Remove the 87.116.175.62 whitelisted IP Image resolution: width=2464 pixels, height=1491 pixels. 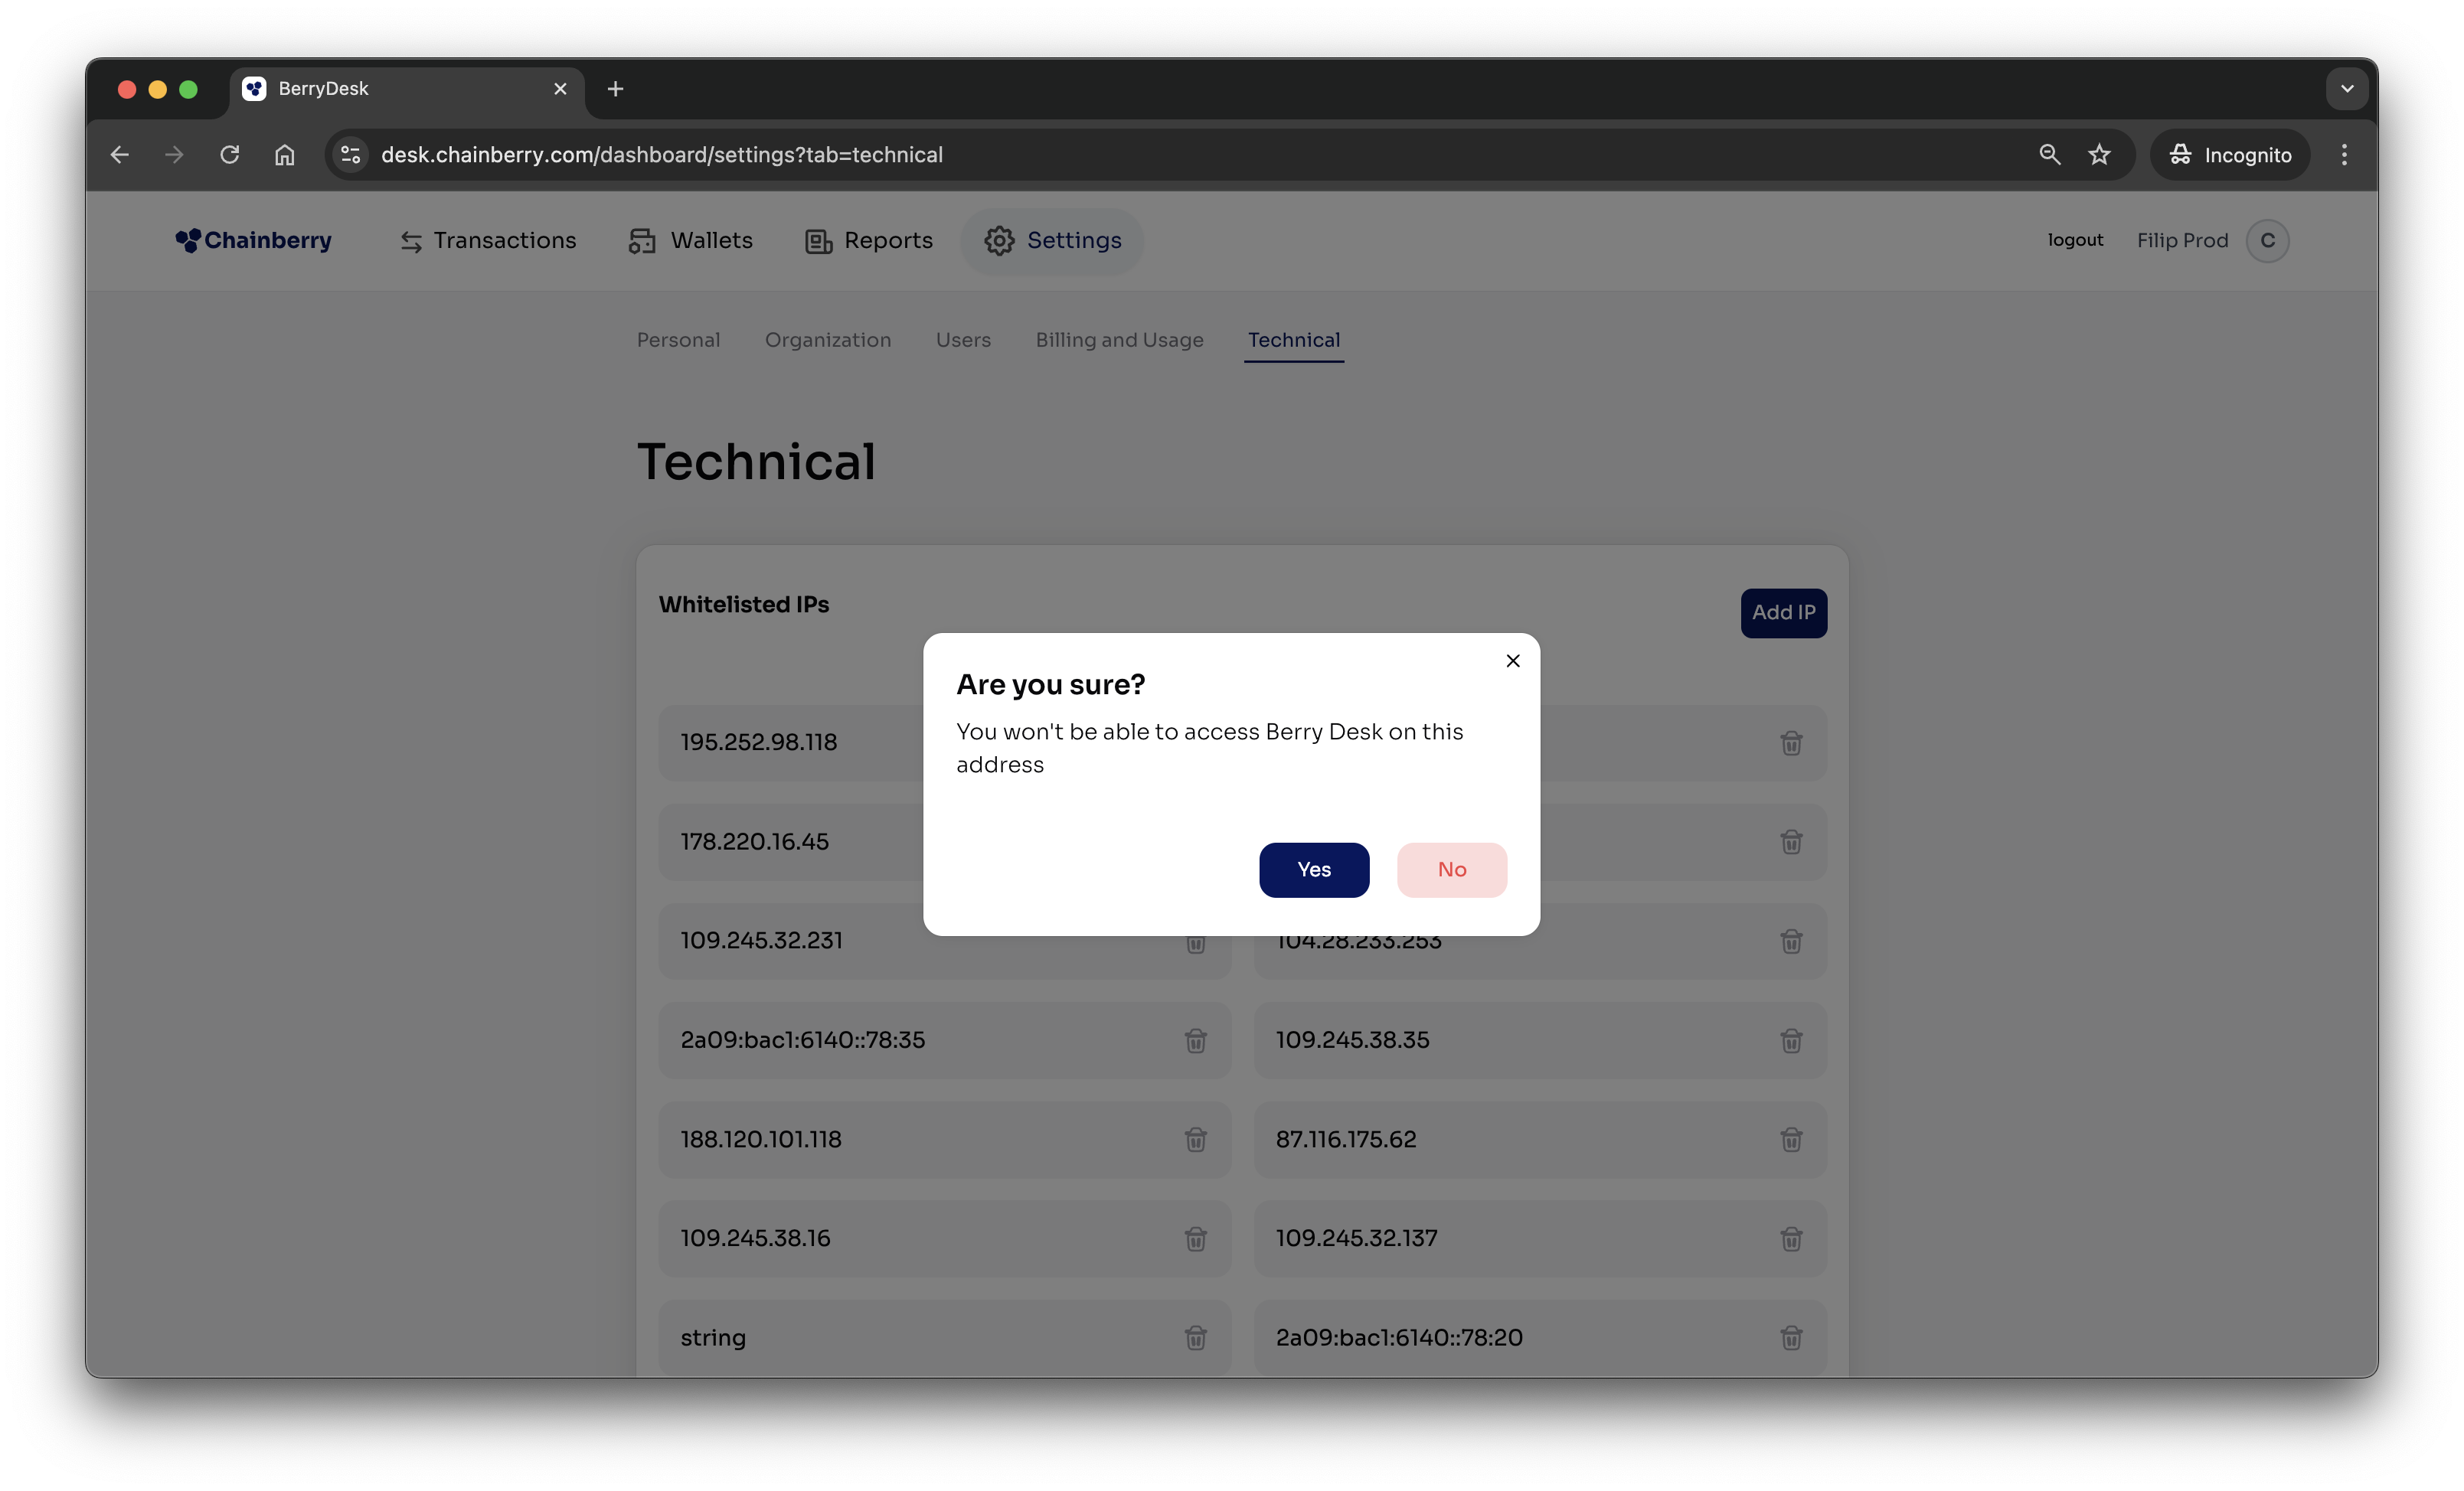click(1790, 1139)
